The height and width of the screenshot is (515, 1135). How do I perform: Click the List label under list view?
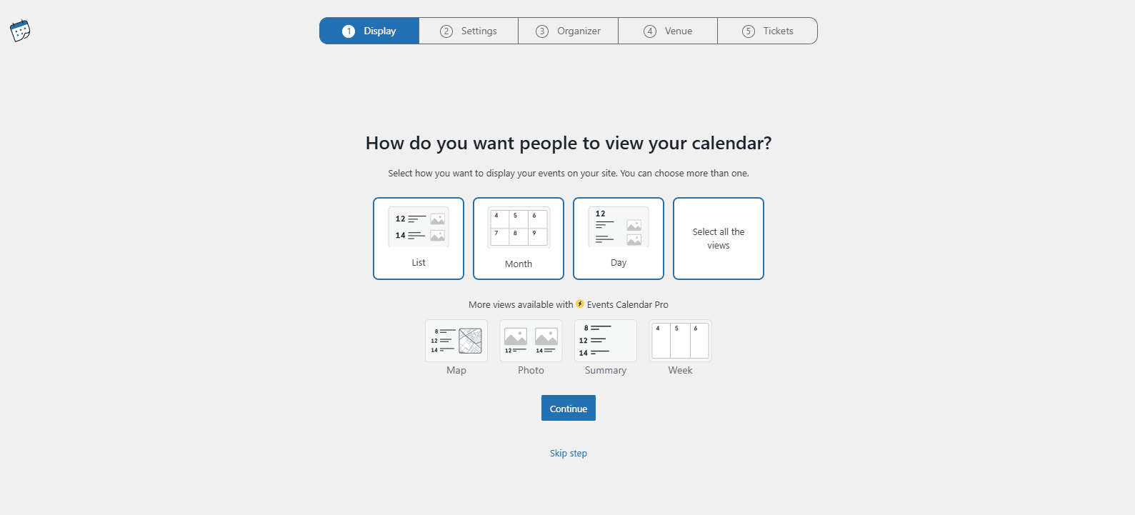(419, 263)
